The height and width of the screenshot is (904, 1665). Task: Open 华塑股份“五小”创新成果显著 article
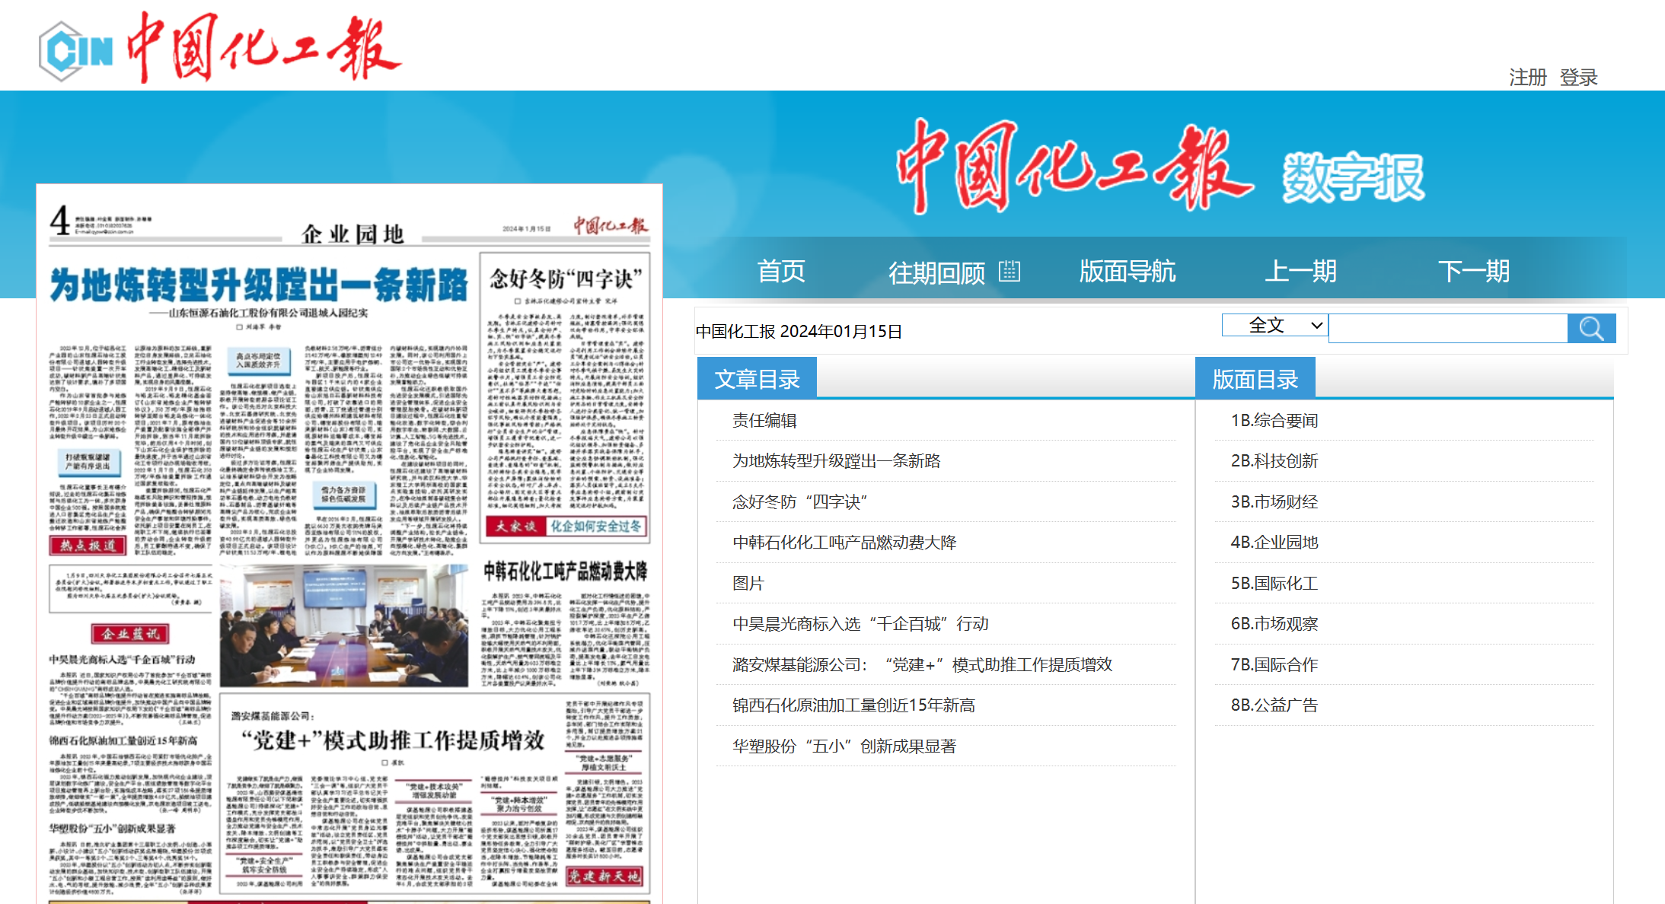click(x=844, y=746)
